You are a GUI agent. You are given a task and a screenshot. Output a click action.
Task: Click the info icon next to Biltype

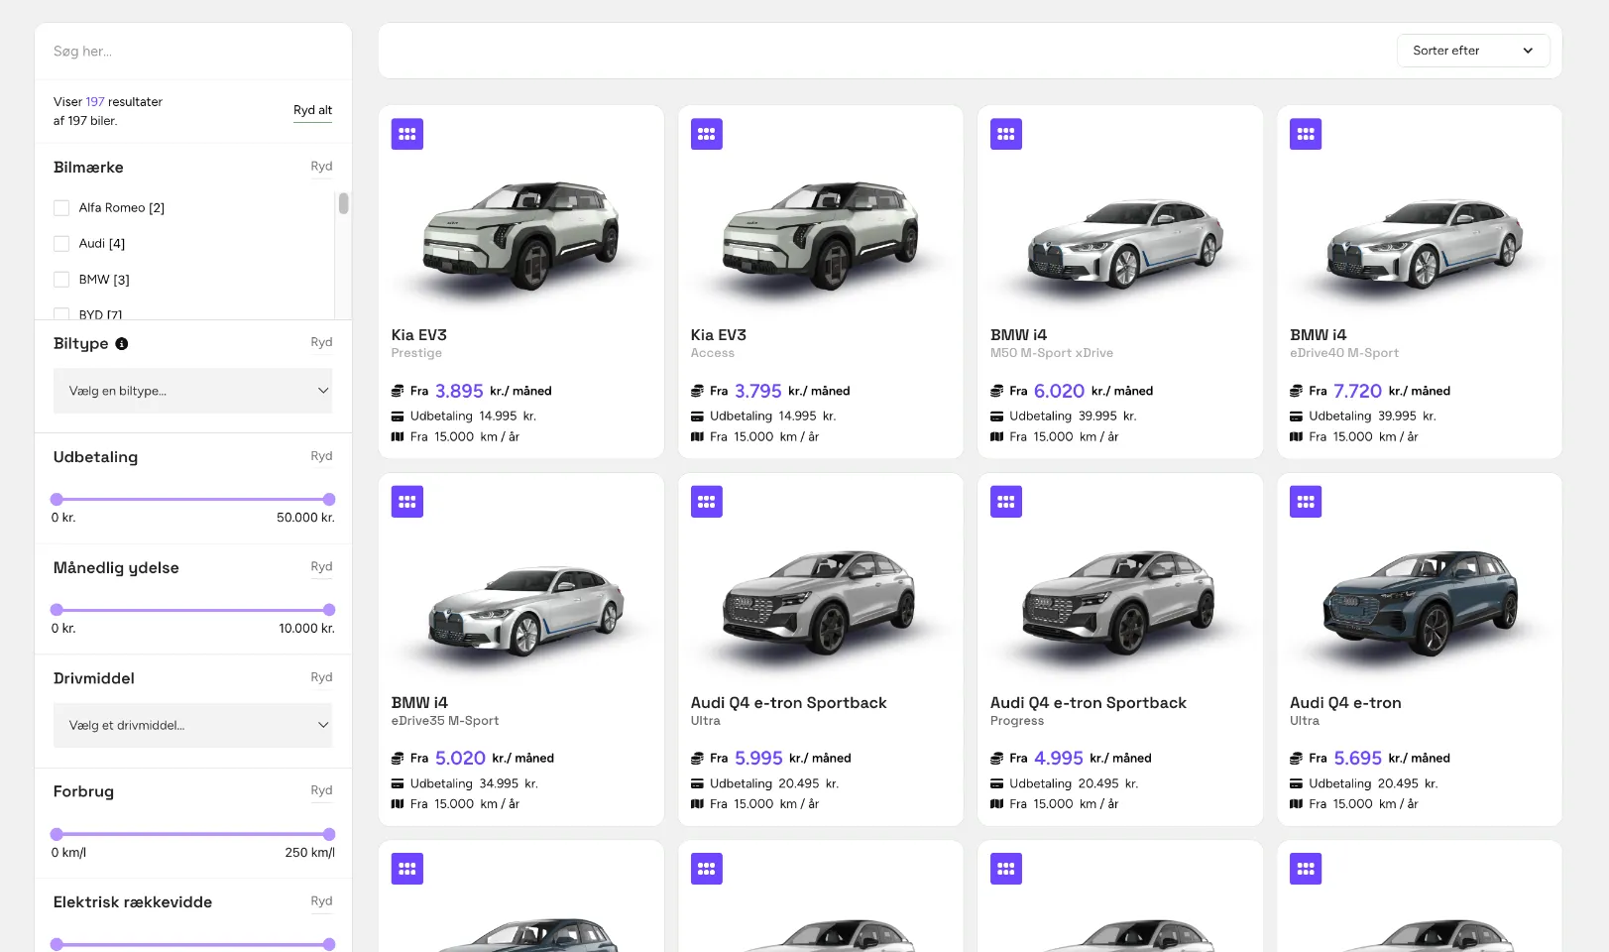pyautogui.click(x=122, y=343)
